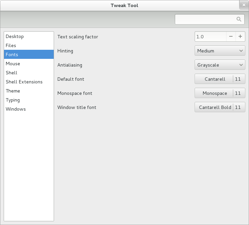Open Desktop settings in sidebar
Image resolution: width=249 pixels, height=225 pixels.
pos(15,36)
